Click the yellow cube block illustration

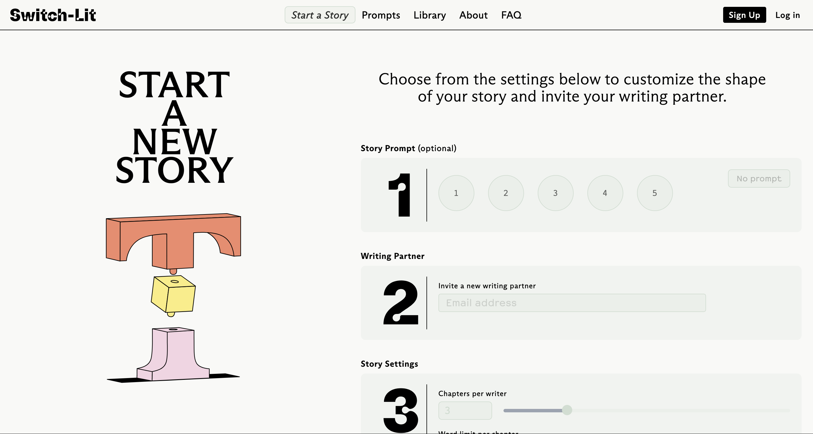click(173, 295)
